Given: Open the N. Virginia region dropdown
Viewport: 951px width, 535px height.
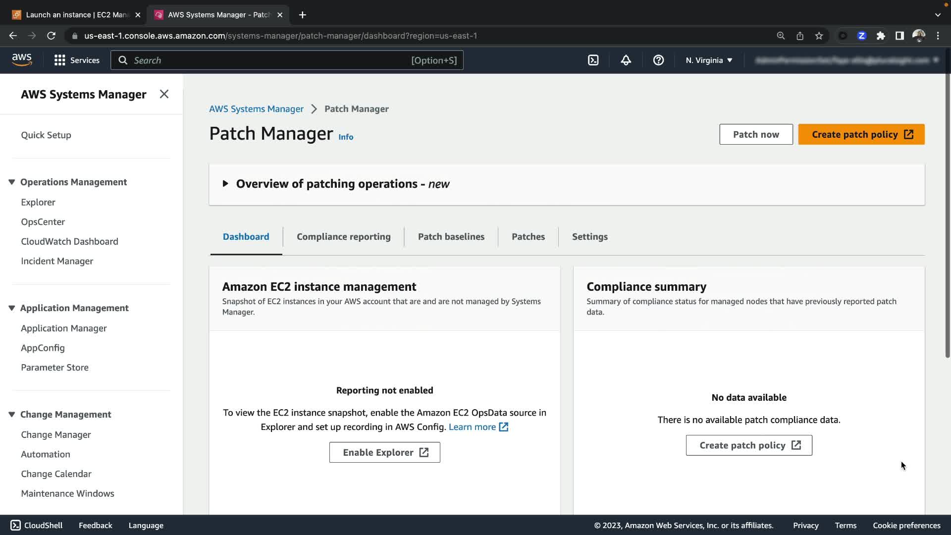Looking at the screenshot, I should click(709, 60).
